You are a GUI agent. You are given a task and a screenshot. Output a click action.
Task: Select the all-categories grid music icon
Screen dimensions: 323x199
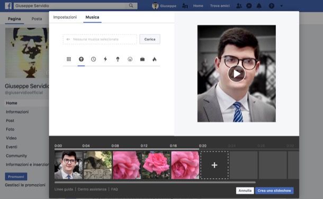click(69, 59)
